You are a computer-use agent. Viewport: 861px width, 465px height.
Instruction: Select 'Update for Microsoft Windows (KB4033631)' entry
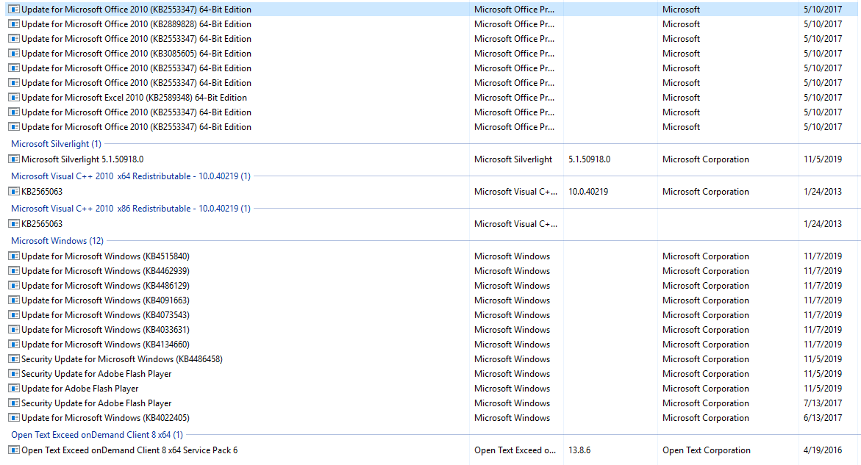click(x=105, y=330)
